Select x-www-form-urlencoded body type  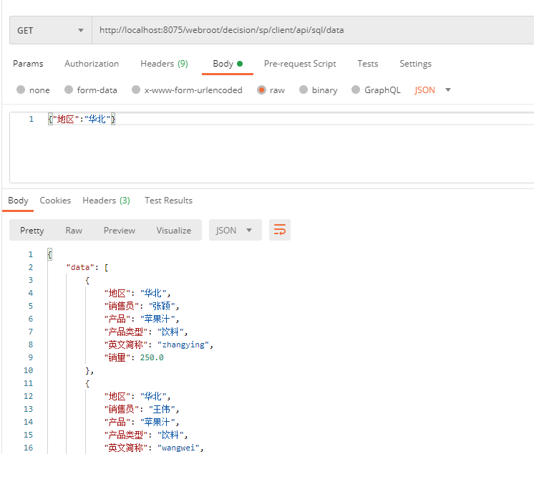coord(136,90)
